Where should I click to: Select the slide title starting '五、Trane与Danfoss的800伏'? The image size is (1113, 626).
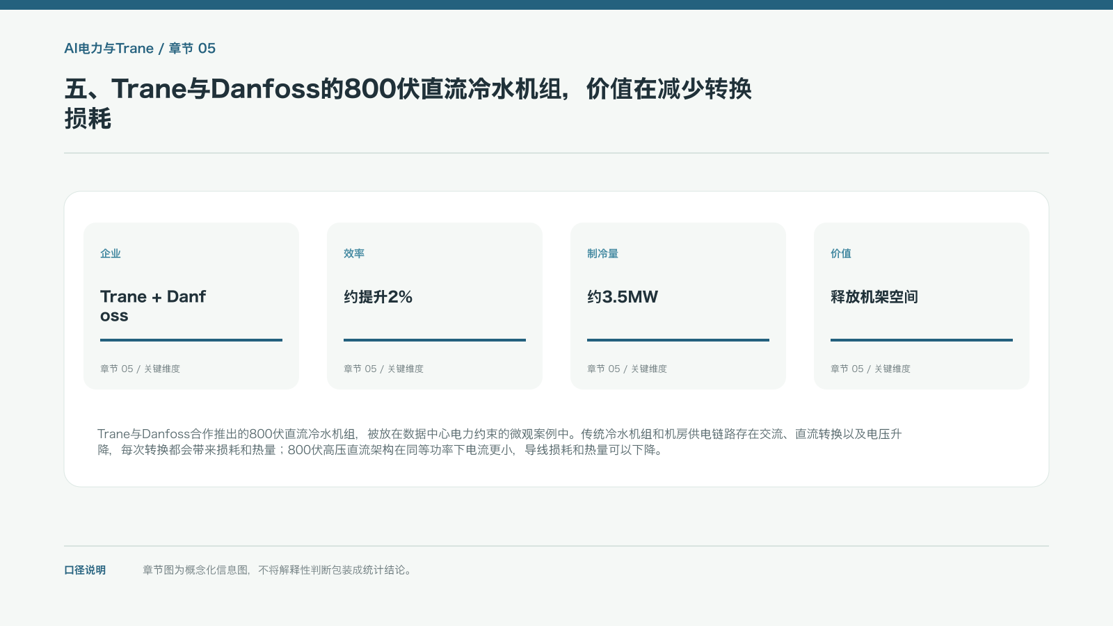[408, 104]
